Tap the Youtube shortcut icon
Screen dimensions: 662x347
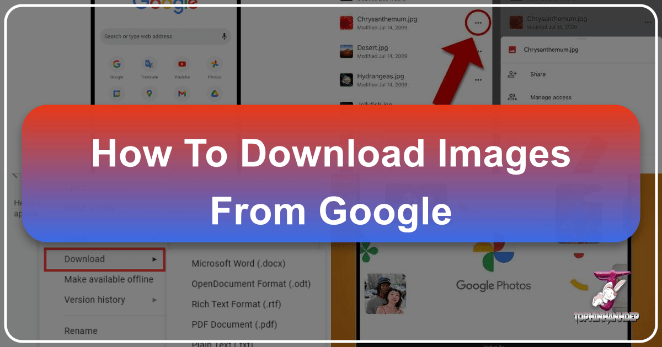[x=182, y=65]
